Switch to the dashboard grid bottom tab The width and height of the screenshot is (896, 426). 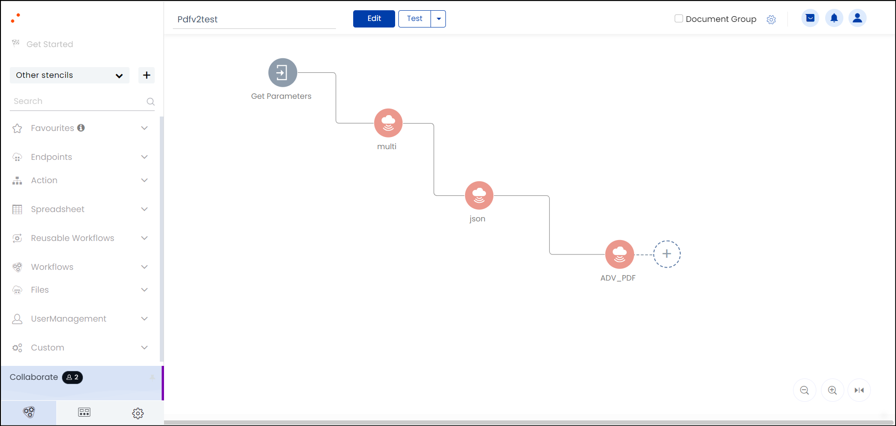pos(84,412)
